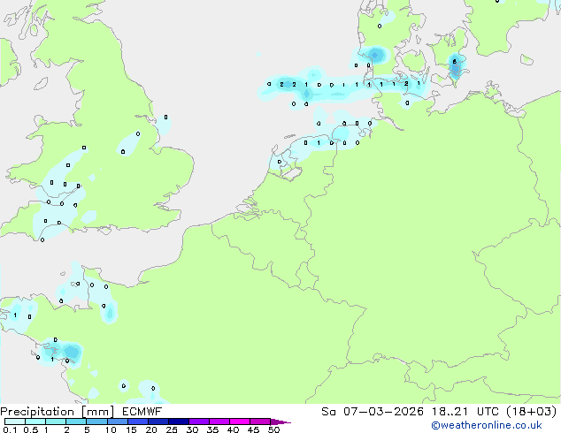
Task: Click the '10' legend scale label
Action: coord(111,429)
